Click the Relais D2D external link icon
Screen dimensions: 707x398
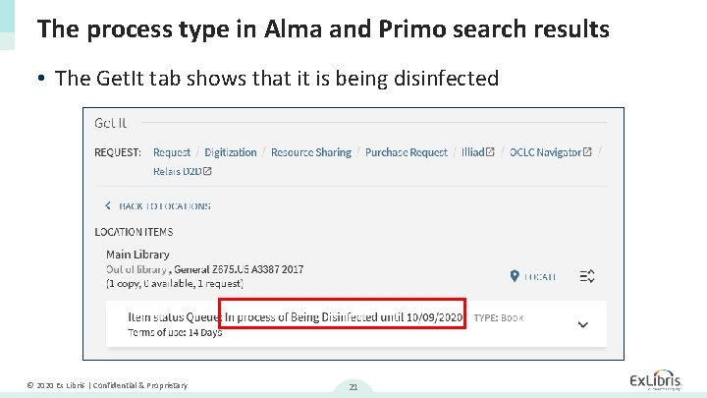tap(207, 171)
